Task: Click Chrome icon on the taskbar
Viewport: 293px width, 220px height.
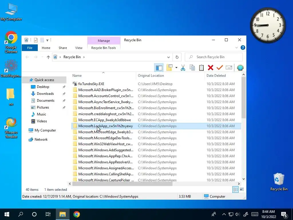Action: 77,214
